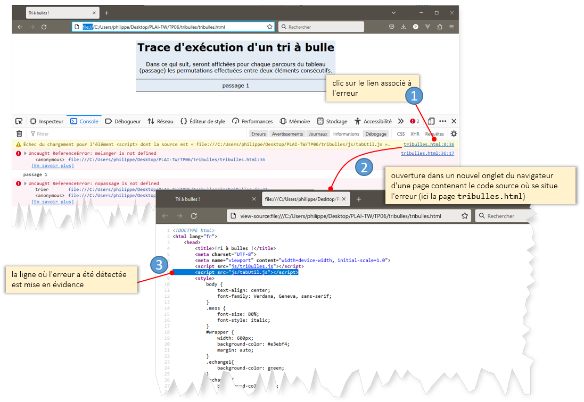This screenshot has height=402, width=584.
Task: Show more DevTools tabs with the chevron
Action: point(401,121)
